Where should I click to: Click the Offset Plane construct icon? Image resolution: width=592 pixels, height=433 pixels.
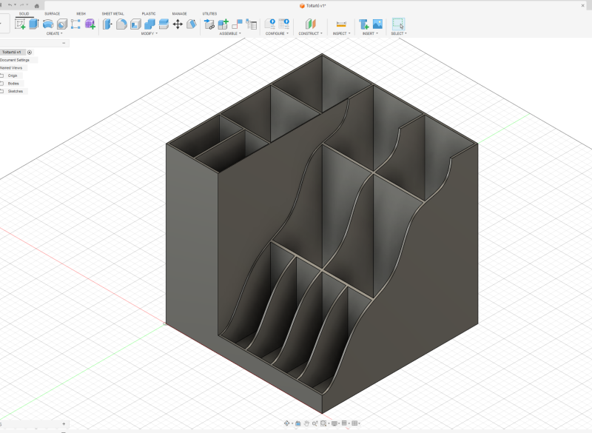tap(310, 24)
